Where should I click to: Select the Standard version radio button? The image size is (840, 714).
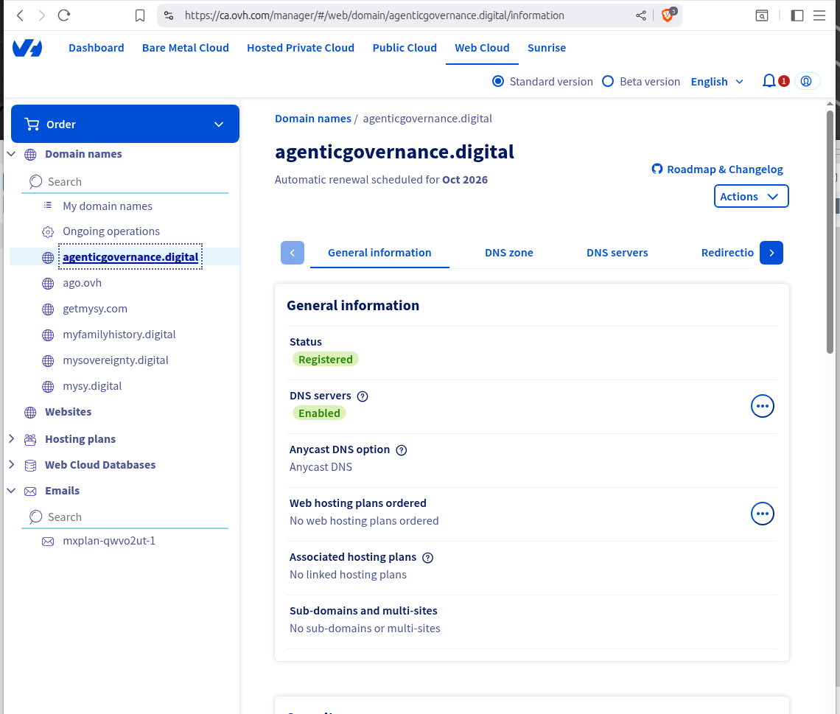498,82
